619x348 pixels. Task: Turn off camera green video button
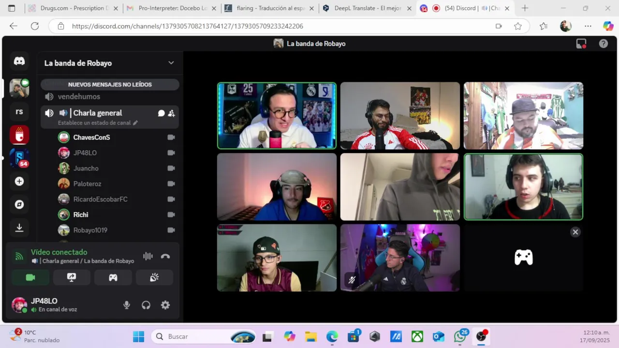(30, 277)
